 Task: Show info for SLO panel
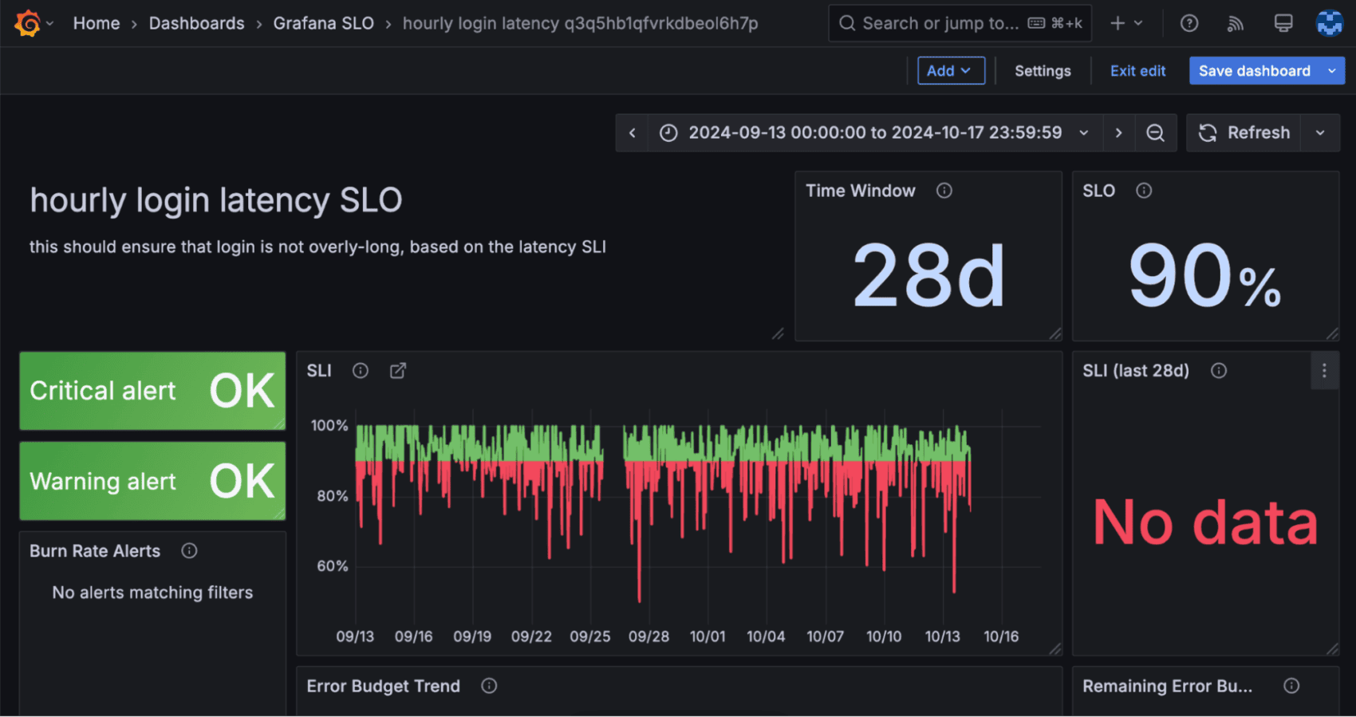coord(1144,191)
